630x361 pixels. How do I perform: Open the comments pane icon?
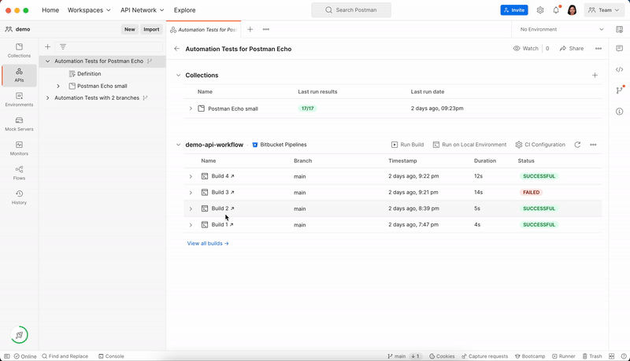pyautogui.click(x=619, y=48)
